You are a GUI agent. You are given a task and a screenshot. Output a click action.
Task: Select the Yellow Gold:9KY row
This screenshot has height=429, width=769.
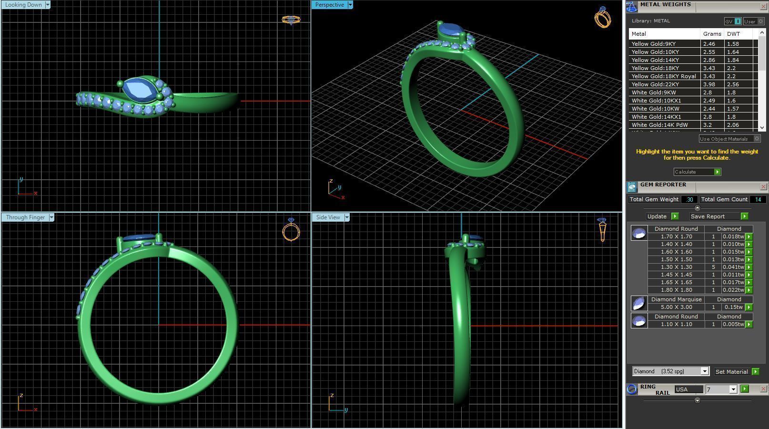pyautogui.click(x=693, y=44)
